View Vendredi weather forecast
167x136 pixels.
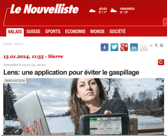coord(123,10)
